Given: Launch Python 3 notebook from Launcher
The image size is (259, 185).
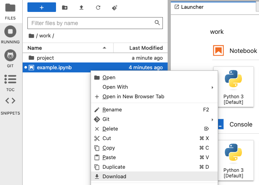Looking at the screenshot, I should tap(234, 87).
